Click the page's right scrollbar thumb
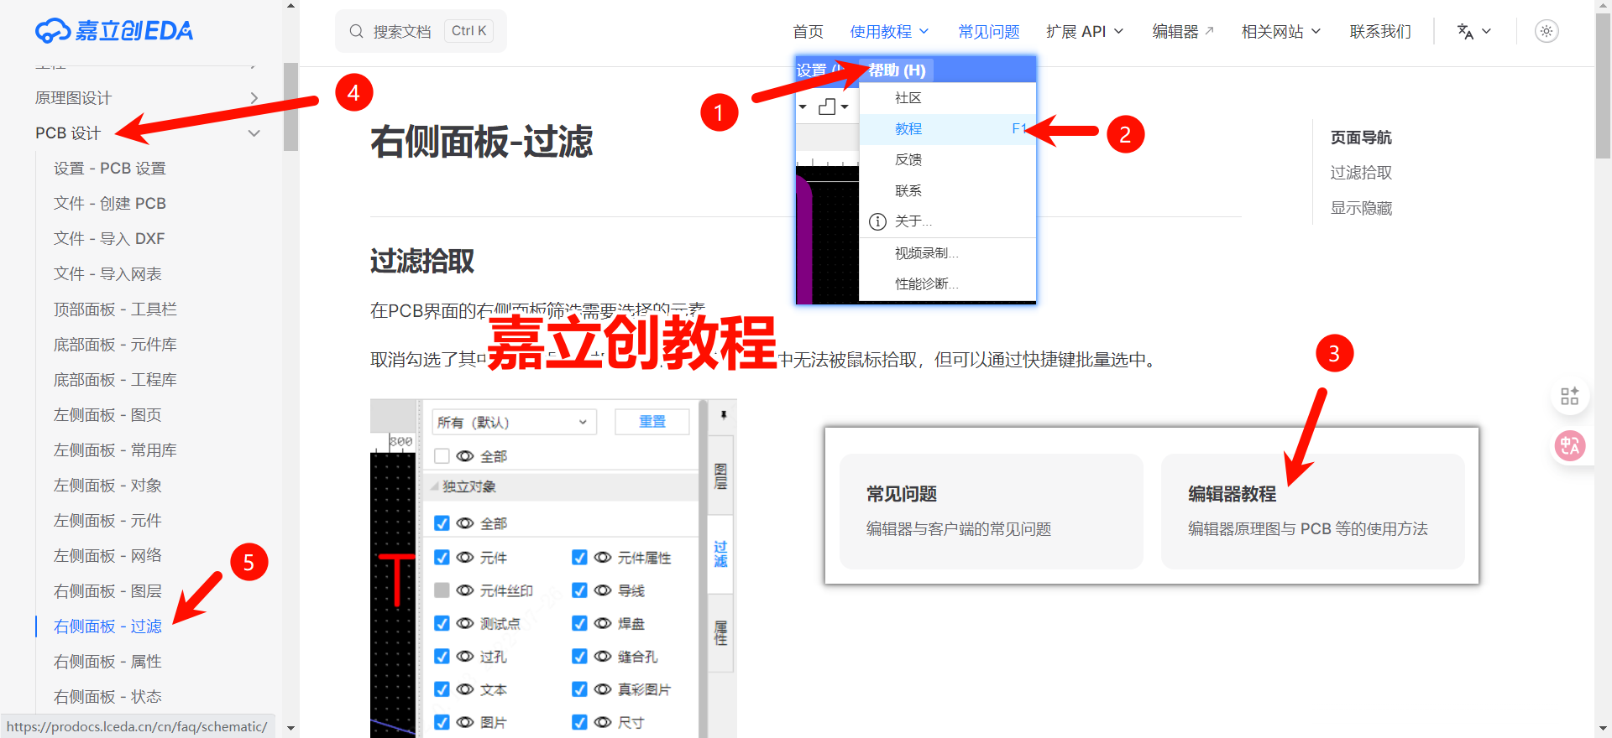1612x738 pixels. click(1603, 84)
